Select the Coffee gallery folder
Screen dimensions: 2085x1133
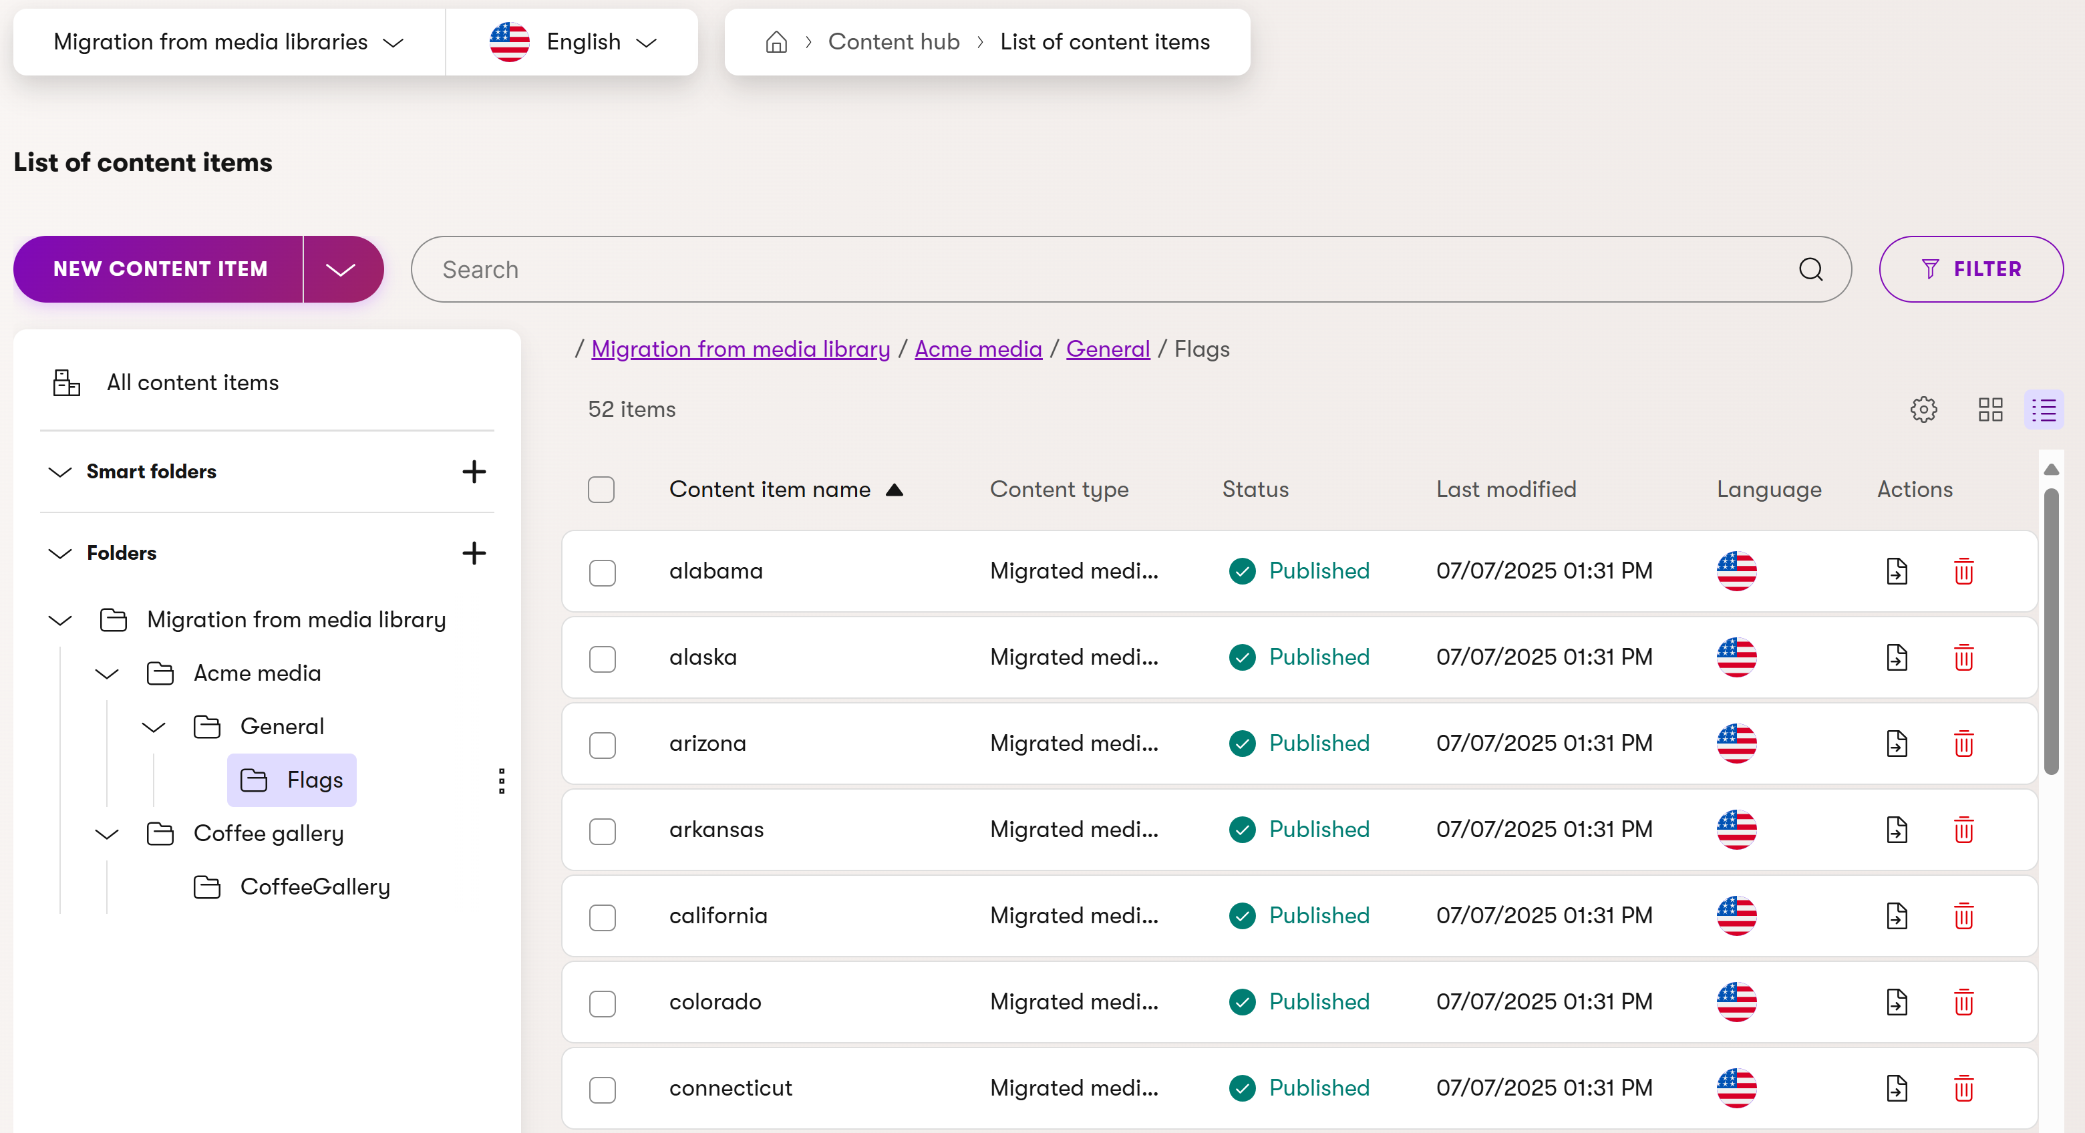click(x=269, y=834)
